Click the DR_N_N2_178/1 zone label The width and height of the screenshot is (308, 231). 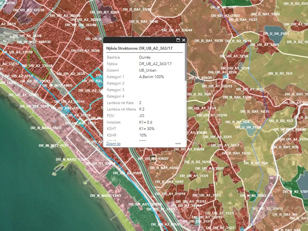pyautogui.click(x=295, y=192)
